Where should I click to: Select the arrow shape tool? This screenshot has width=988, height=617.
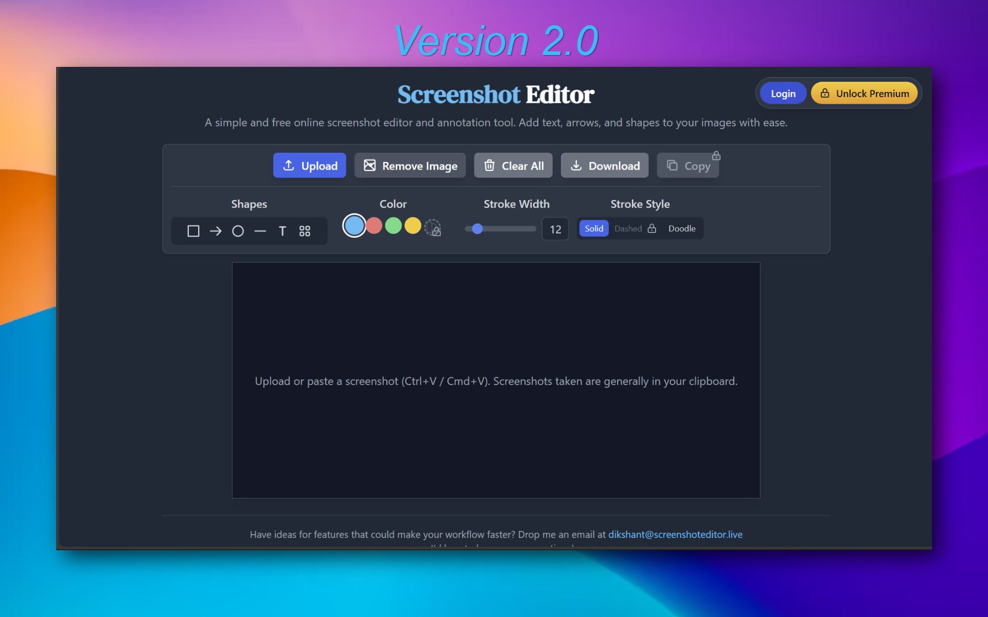point(216,231)
